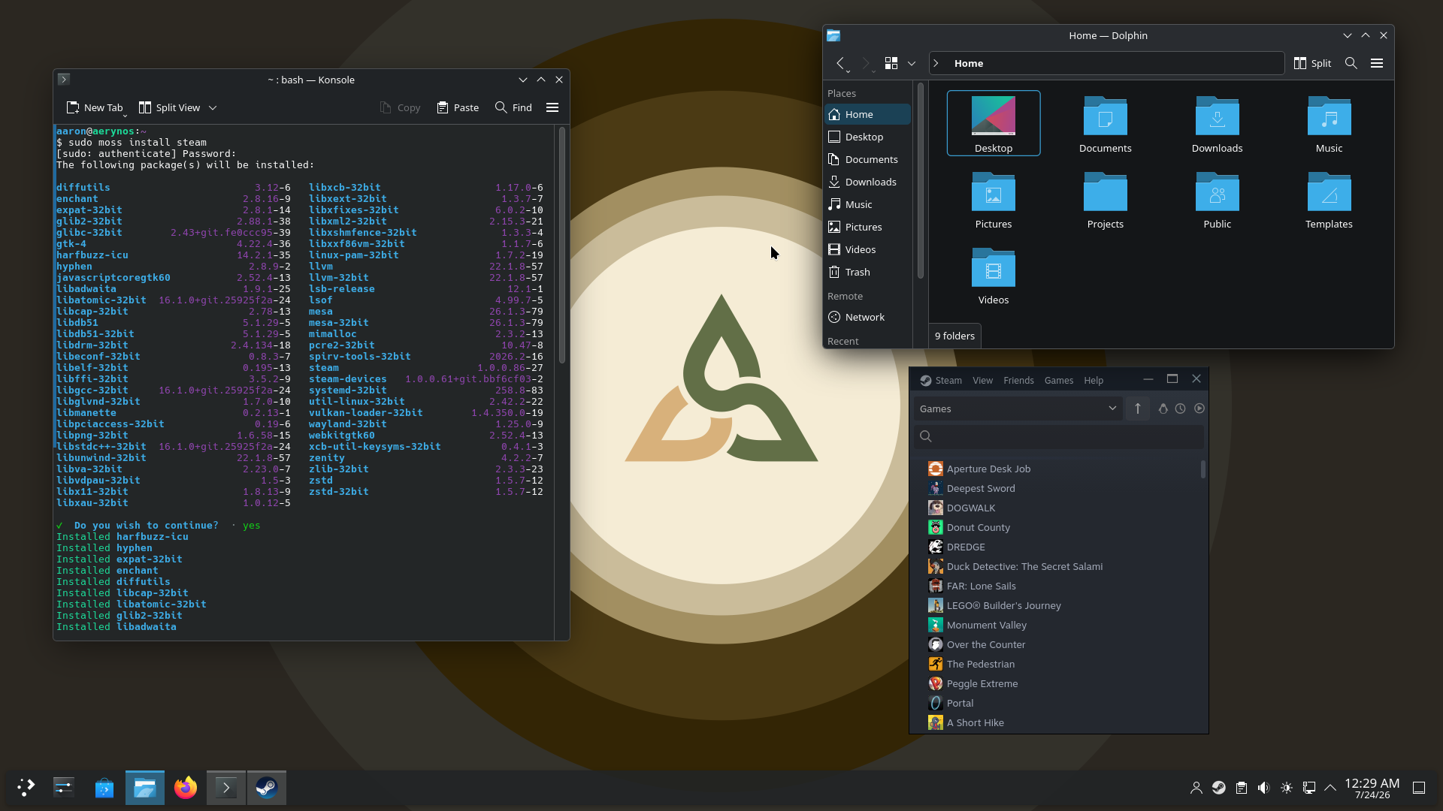Select the Projects folder in Dolphin

pyautogui.click(x=1106, y=199)
